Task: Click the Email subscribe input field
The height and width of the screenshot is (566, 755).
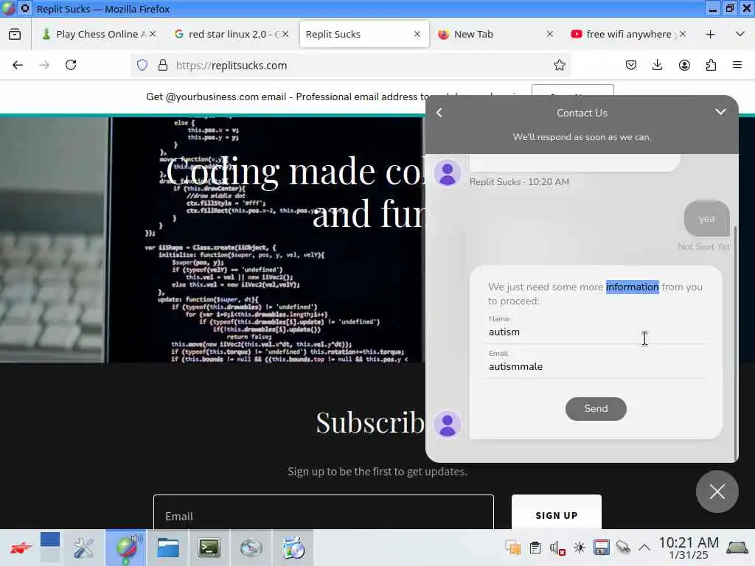Action: [324, 512]
